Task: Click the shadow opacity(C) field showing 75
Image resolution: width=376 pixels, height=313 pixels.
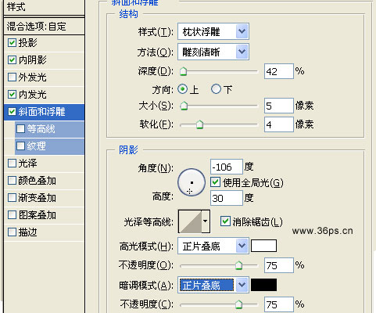Action: coord(279,304)
